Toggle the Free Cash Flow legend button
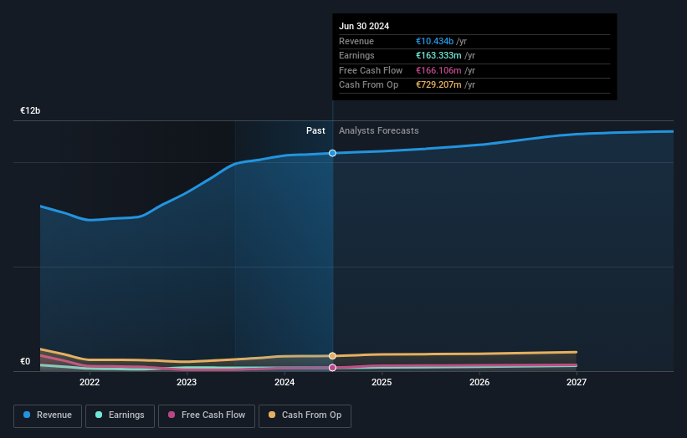 [207, 415]
